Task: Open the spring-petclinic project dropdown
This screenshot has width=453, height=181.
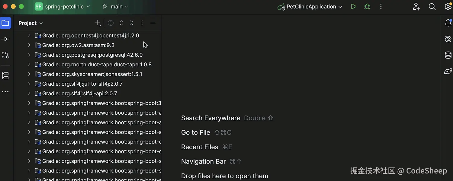Action: 63,7
